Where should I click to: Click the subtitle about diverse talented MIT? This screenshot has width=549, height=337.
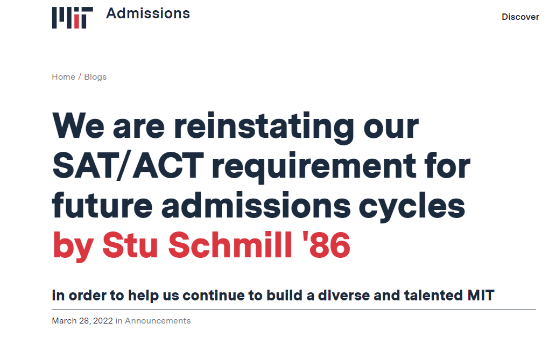pyautogui.click(x=273, y=295)
